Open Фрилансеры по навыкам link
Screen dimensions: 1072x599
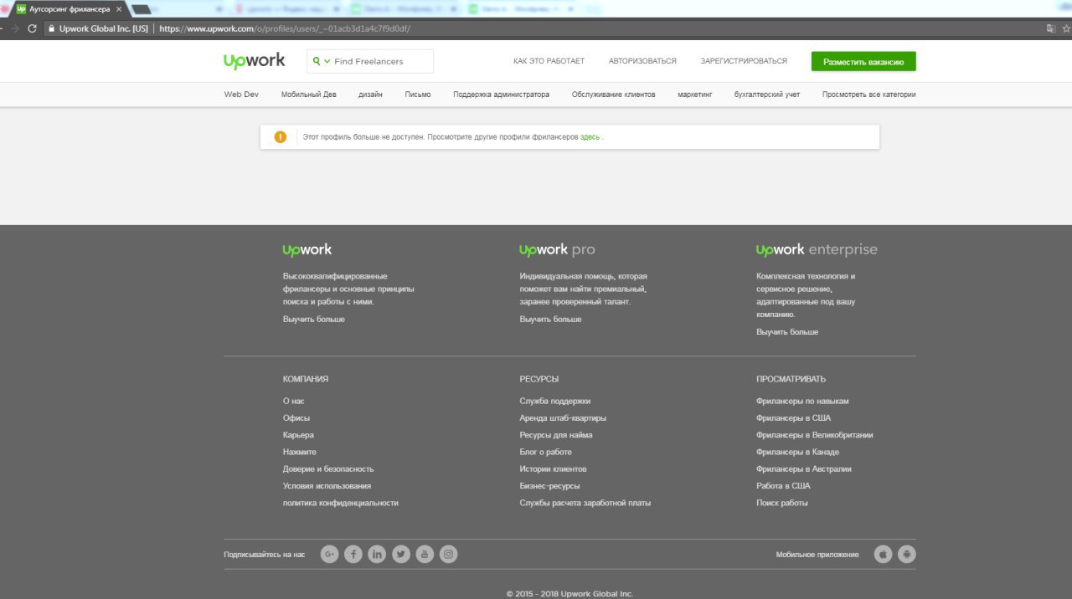[x=802, y=401]
